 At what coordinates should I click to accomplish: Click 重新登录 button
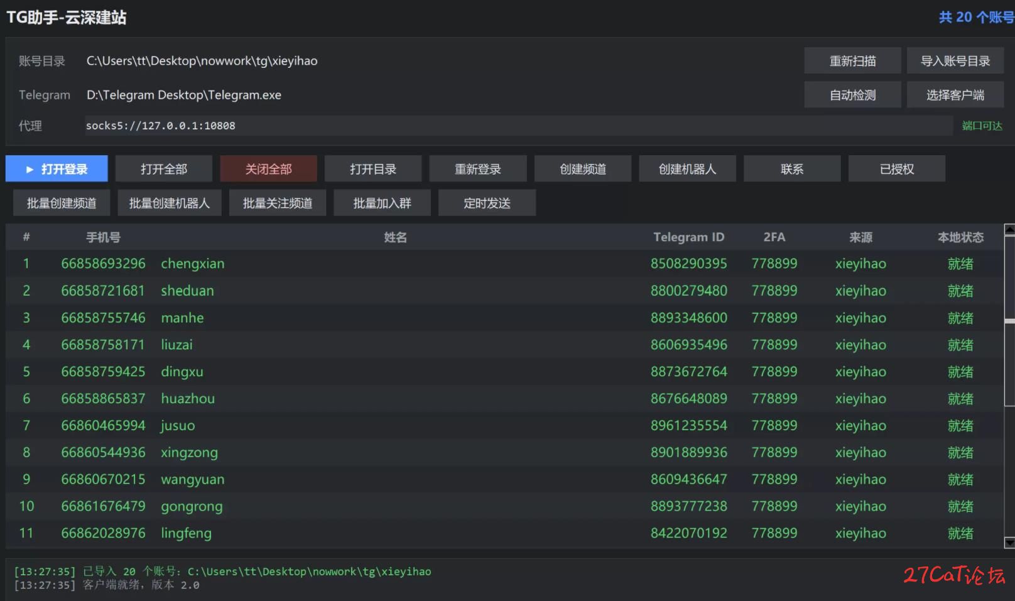point(478,169)
